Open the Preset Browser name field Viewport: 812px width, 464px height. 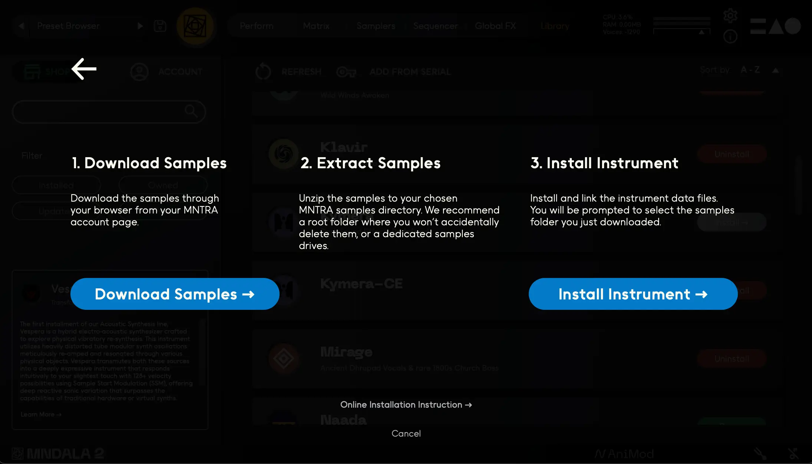pos(69,26)
